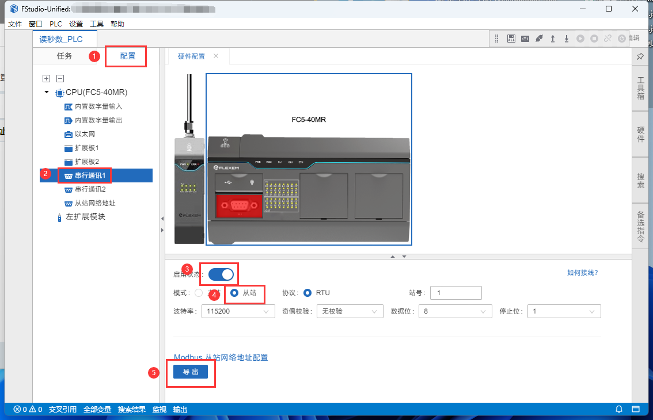This screenshot has width=653, height=420.
Task: Open the PLC menu
Action: (55, 24)
